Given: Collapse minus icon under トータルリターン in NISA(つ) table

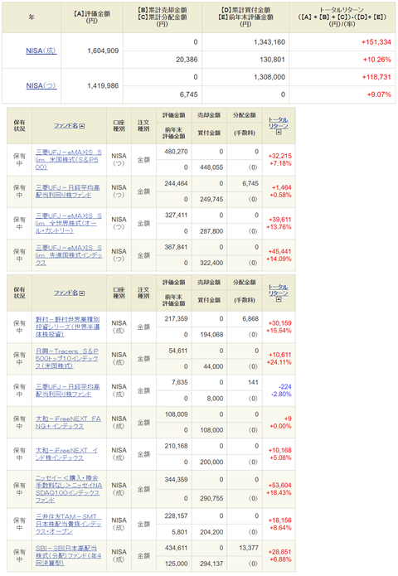Looking at the screenshot, I should [279, 133].
